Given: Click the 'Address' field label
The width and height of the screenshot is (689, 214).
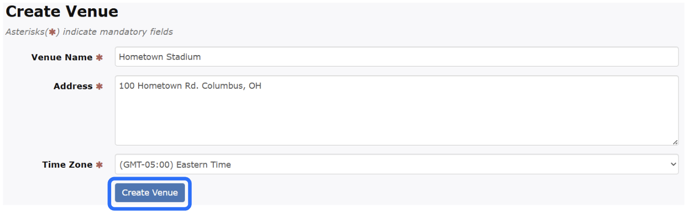Looking at the screenshot, I should coord(73,86).
